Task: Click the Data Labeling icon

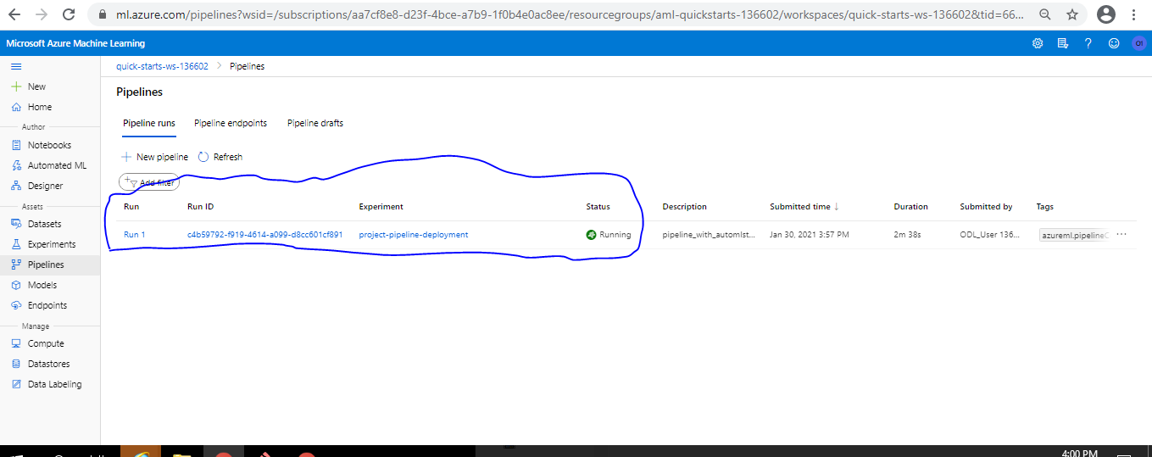Action: coord(16,384)
